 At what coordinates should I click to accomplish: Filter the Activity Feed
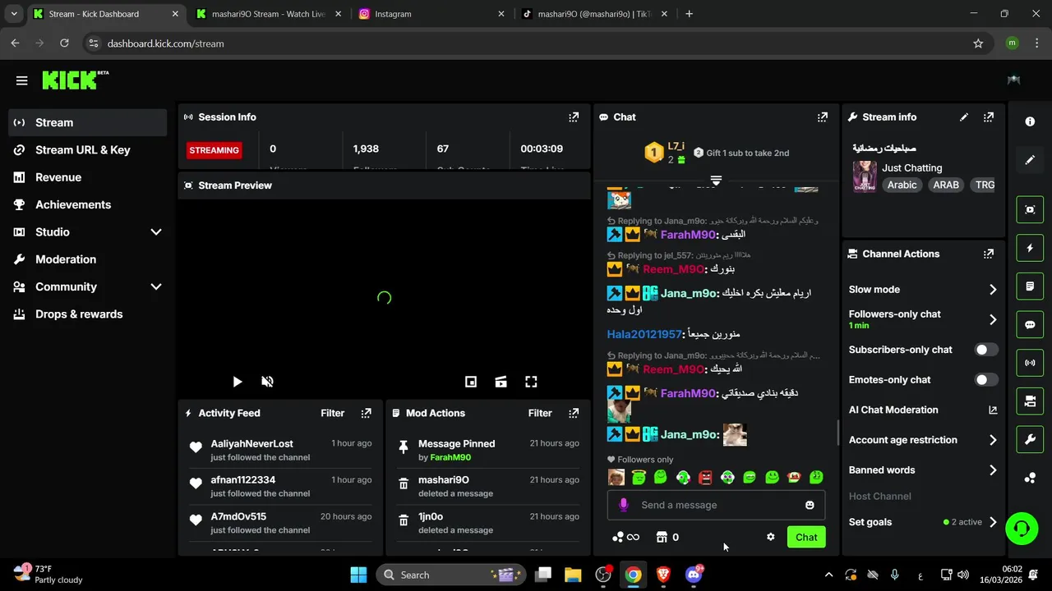[x=333, y=413]
